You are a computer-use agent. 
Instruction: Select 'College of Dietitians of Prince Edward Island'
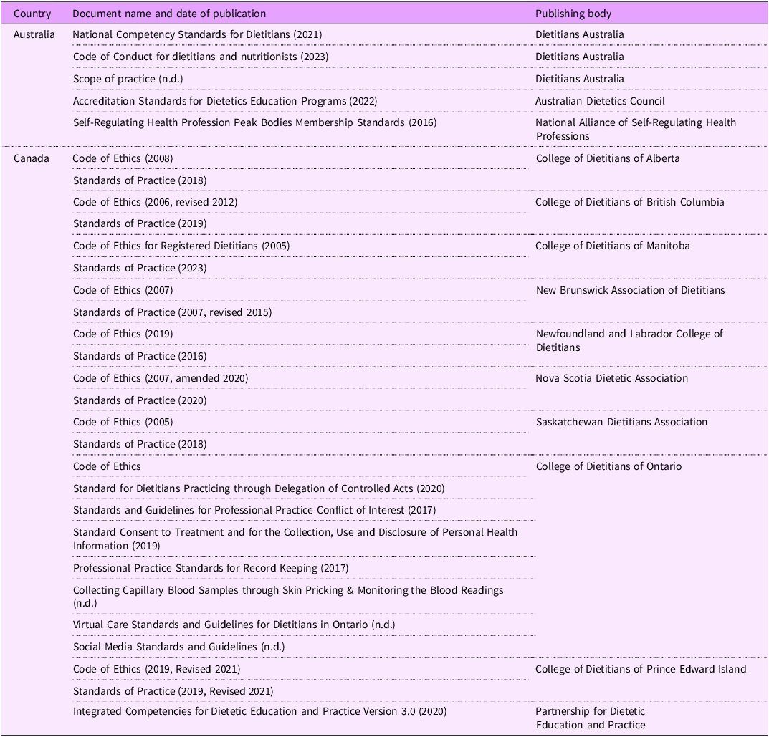point(641,669)
